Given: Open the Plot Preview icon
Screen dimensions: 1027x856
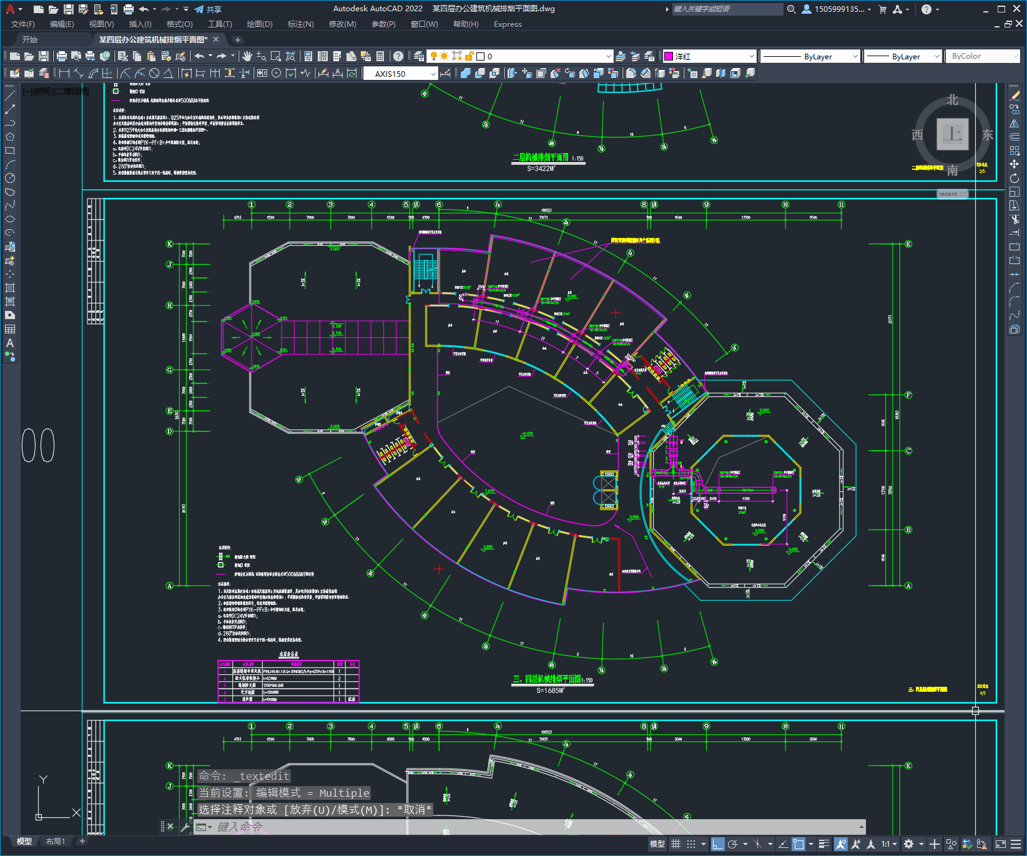Looking at the screenshot, I should (x=76, y=56).
